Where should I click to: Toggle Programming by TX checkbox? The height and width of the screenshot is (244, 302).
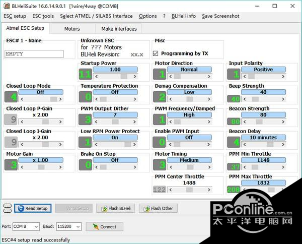156,53
